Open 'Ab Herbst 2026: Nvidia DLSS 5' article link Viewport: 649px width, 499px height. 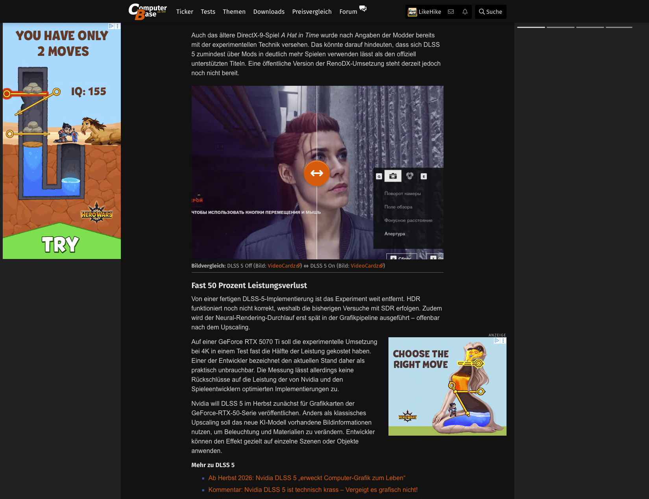pos(307,478)
